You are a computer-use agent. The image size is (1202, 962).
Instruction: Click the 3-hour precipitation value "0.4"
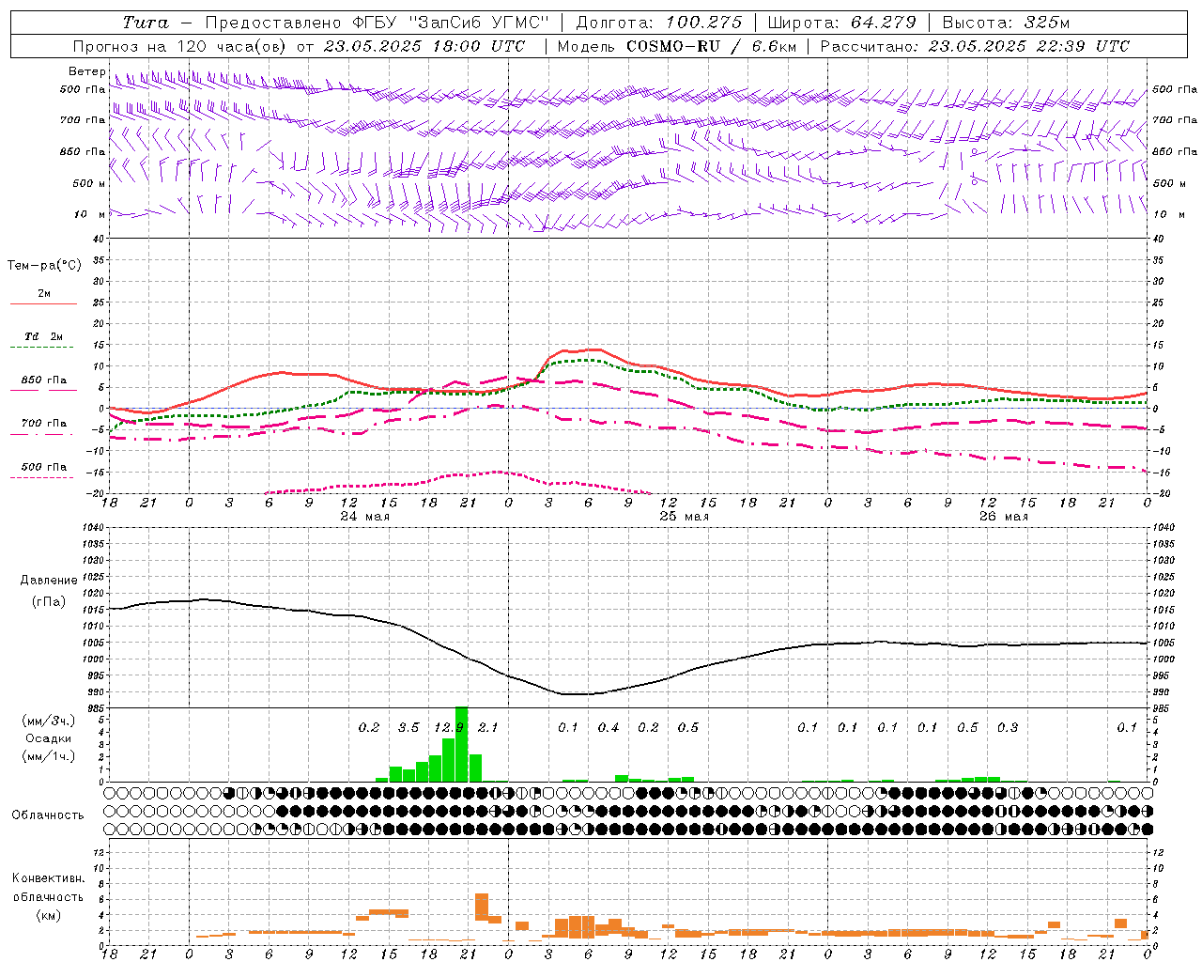(609, 728)
